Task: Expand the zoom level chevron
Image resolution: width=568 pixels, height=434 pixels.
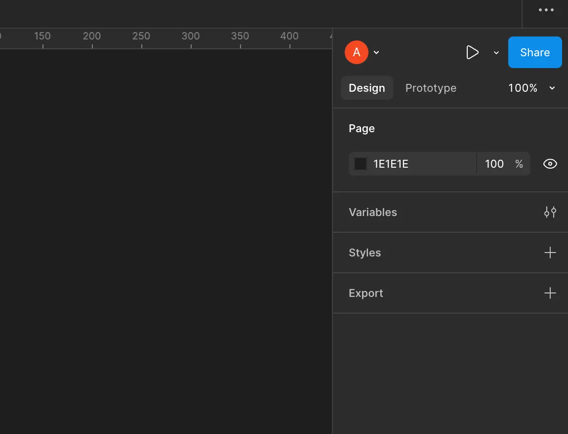Action: coord(552,88)
